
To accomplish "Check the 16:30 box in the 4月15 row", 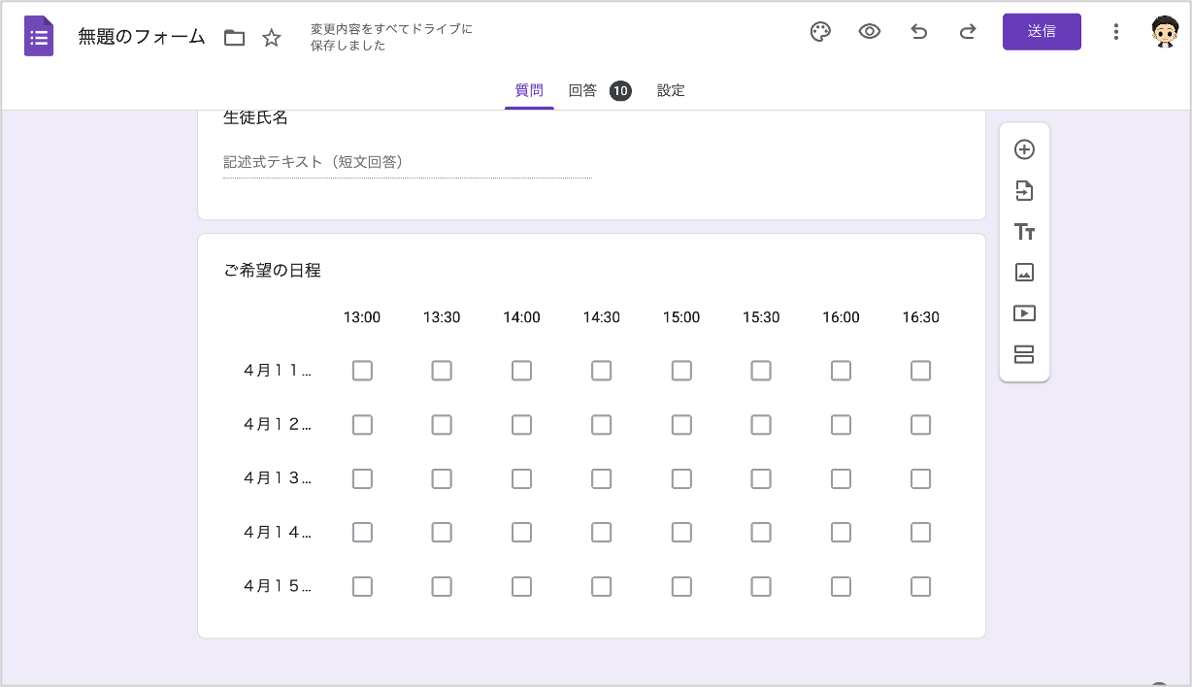I will coord(920,586).
